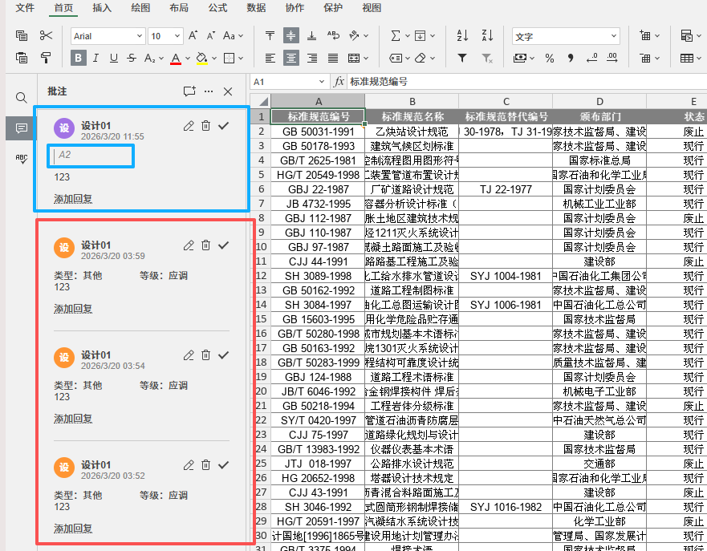Edit the comment dated 2026/3/20 03:59
Image resolution: width=707 pixels, height=551 pixels.
(x=189, y=245)
